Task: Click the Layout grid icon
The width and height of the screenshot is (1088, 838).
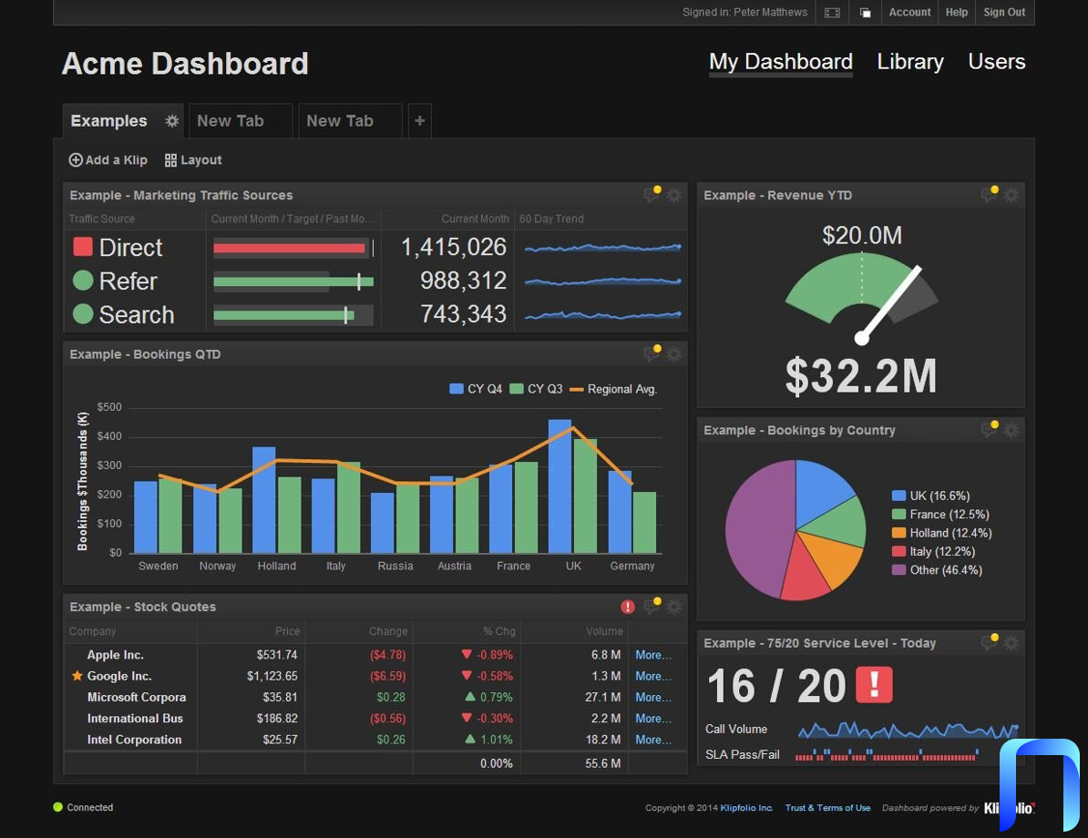Action: [x=170, y=160]
